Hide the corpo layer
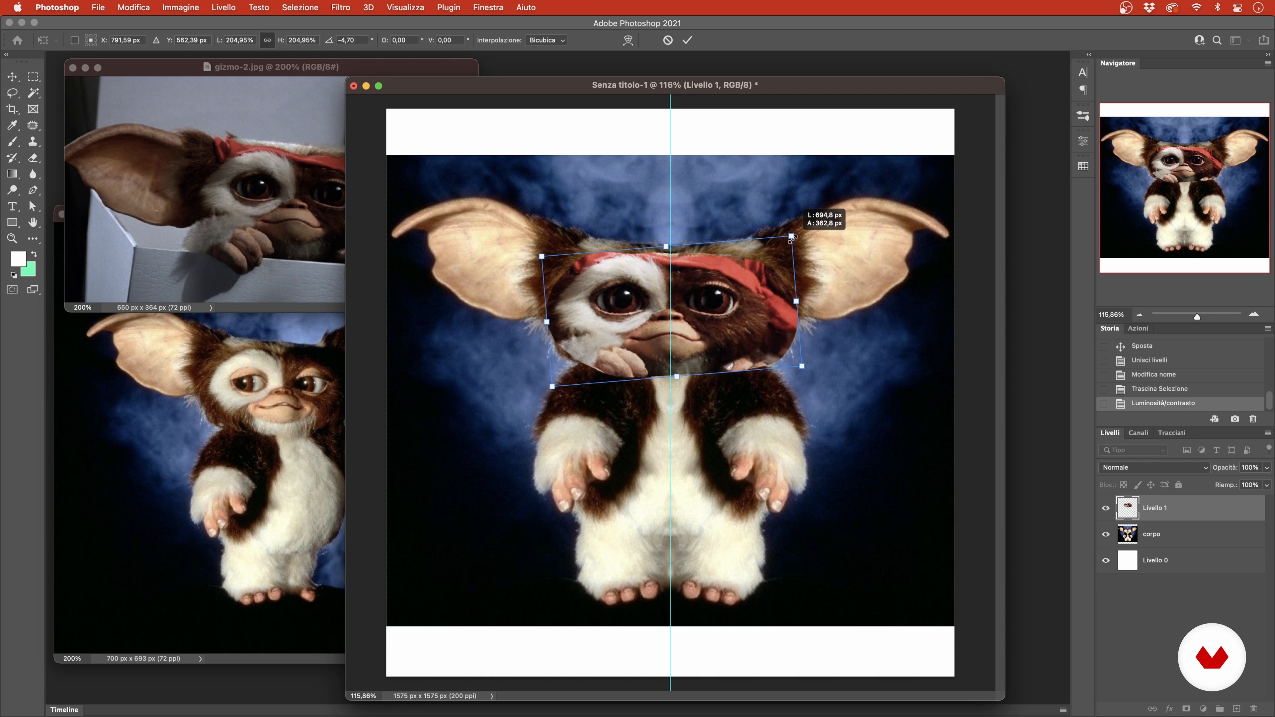This screenshot has height=717, width=1275. click(1105, 534)
